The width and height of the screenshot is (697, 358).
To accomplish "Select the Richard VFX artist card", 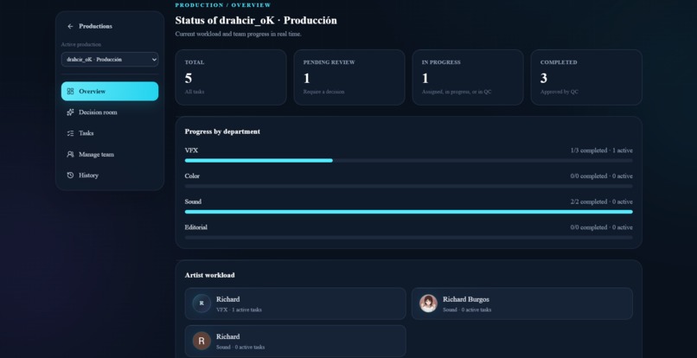I will 295,304.
